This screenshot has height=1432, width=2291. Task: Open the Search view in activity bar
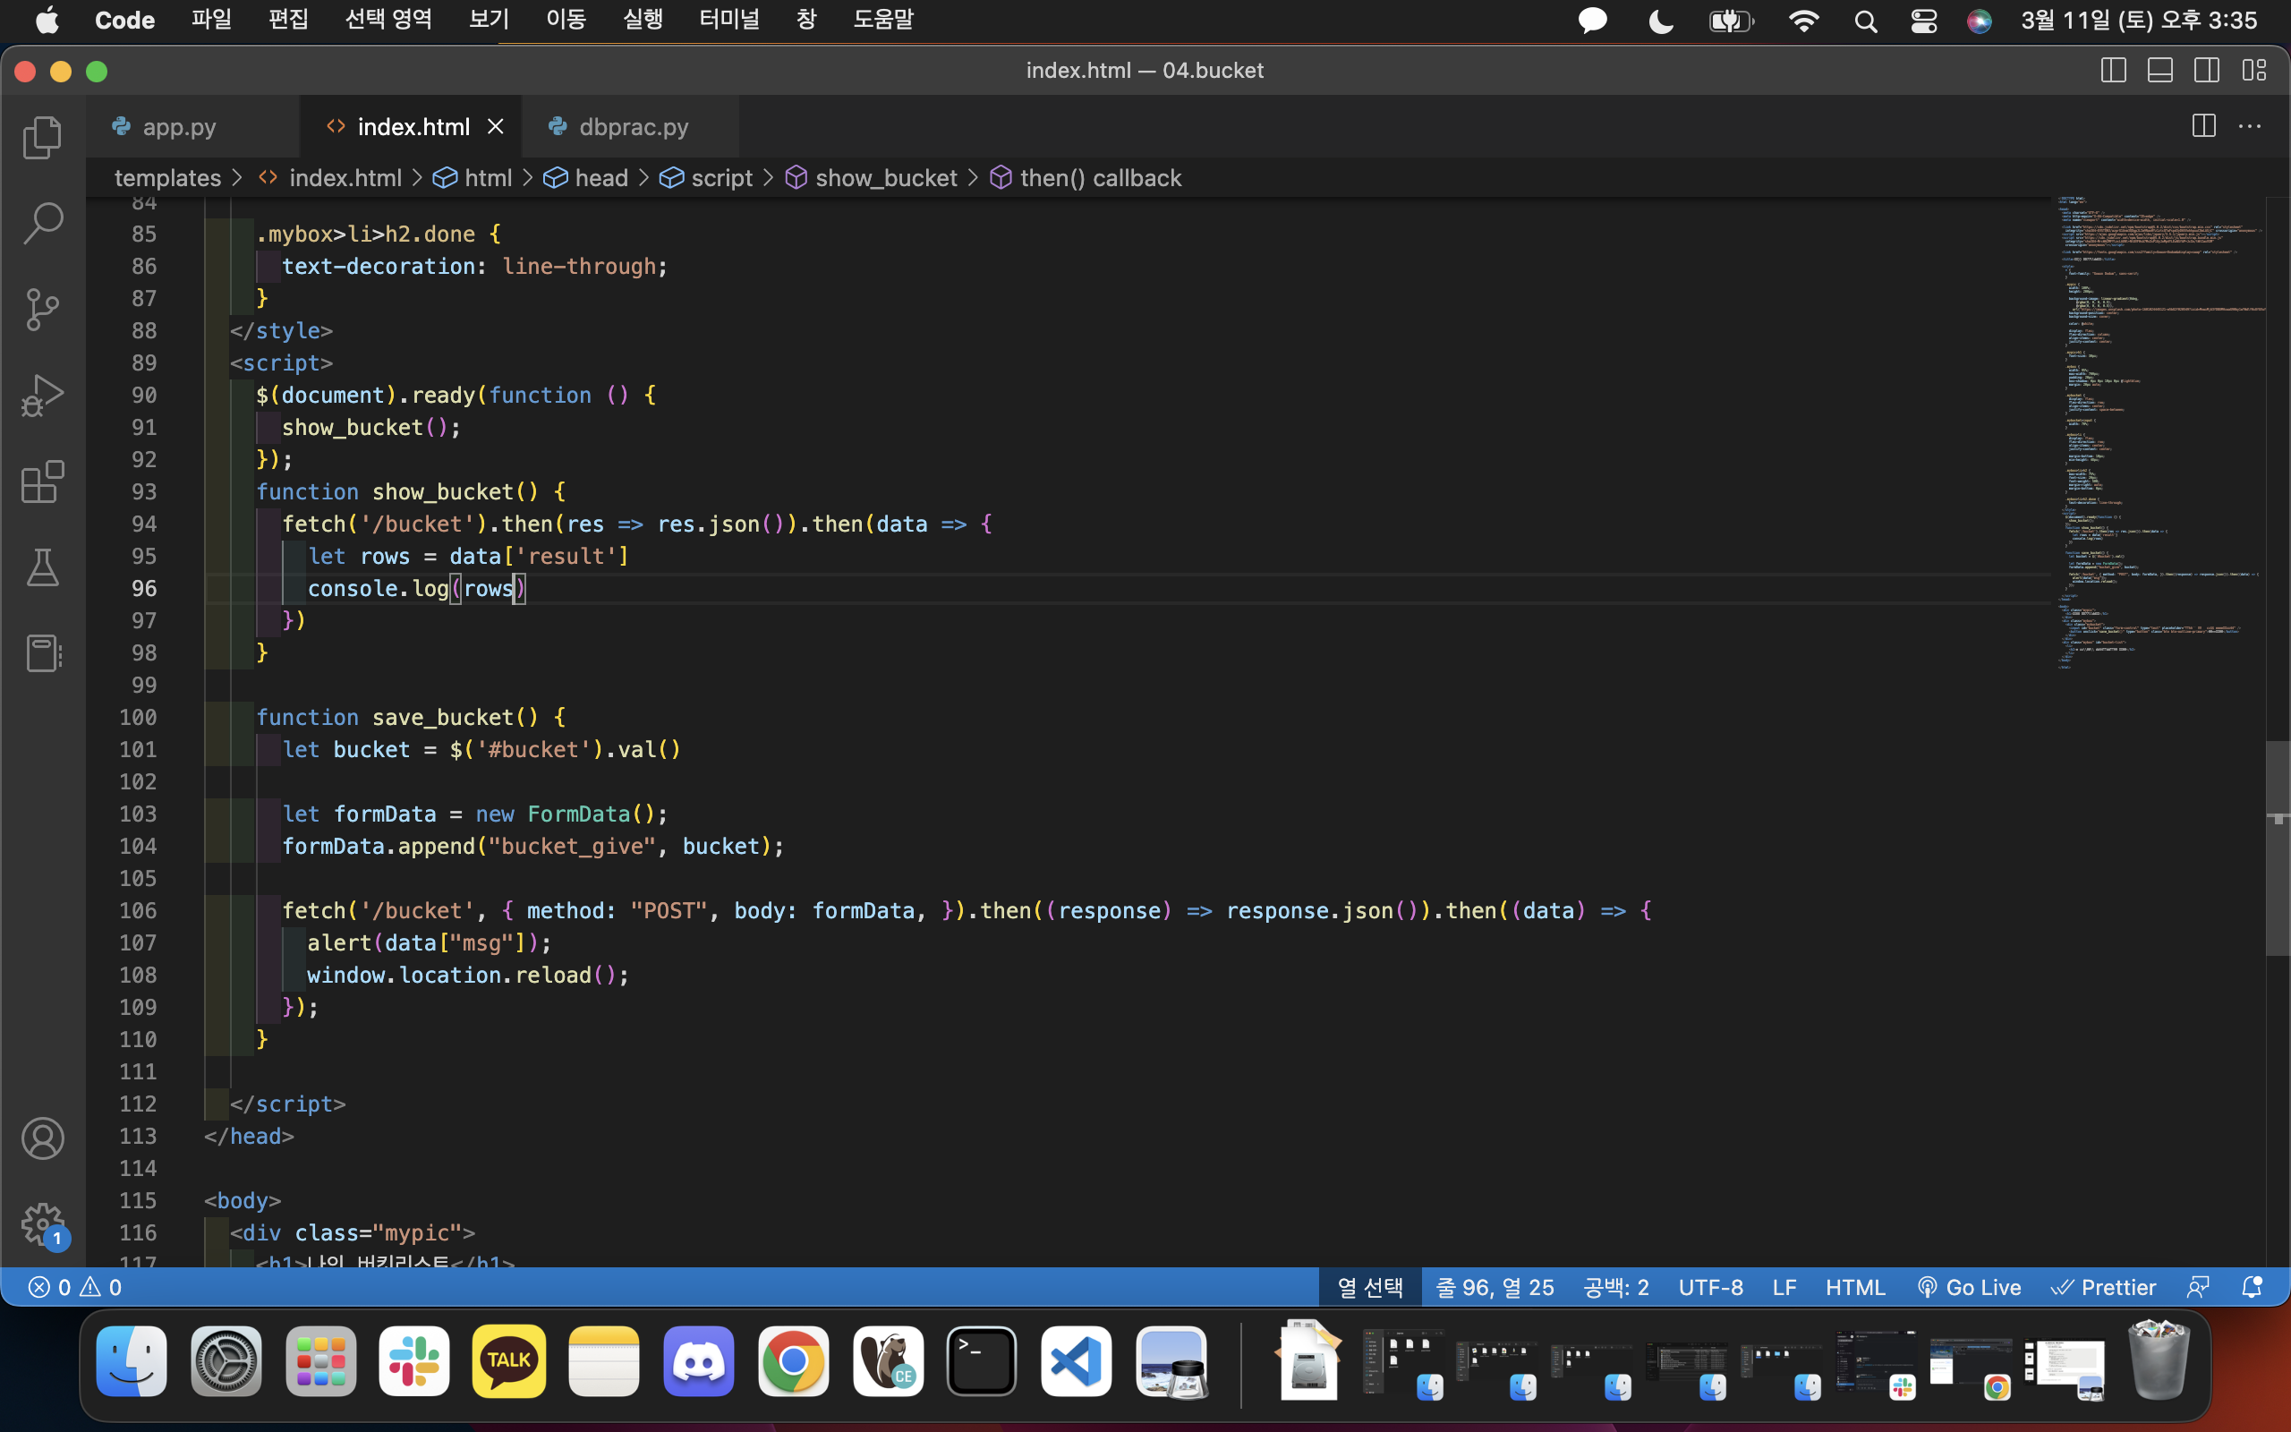[43, 224]
